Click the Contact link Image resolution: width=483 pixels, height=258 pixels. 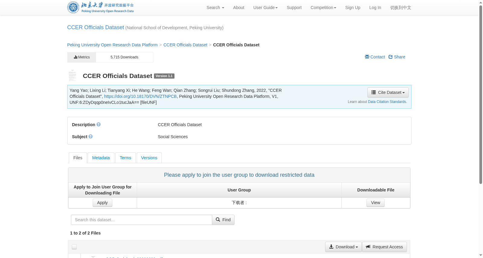pos(375,57)
